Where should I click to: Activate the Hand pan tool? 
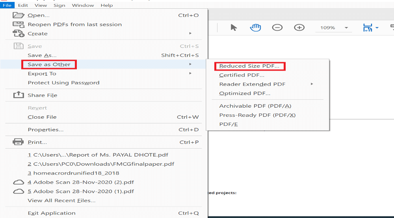coord(255,28)
